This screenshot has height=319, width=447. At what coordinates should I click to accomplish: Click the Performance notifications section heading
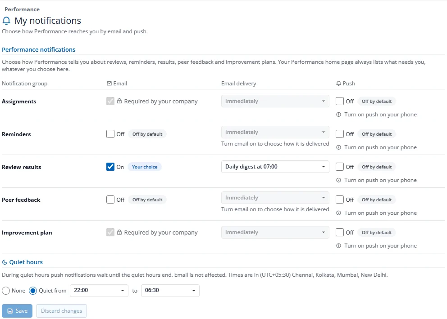(38, 49)
